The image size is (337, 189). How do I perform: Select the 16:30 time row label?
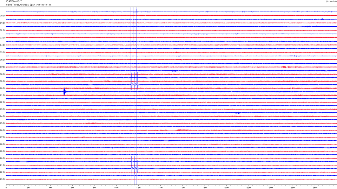3,130
